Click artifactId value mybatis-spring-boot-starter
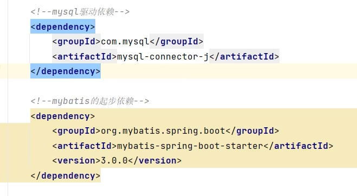This screenshot has height=196, width=357. click(x=190, y=146)
